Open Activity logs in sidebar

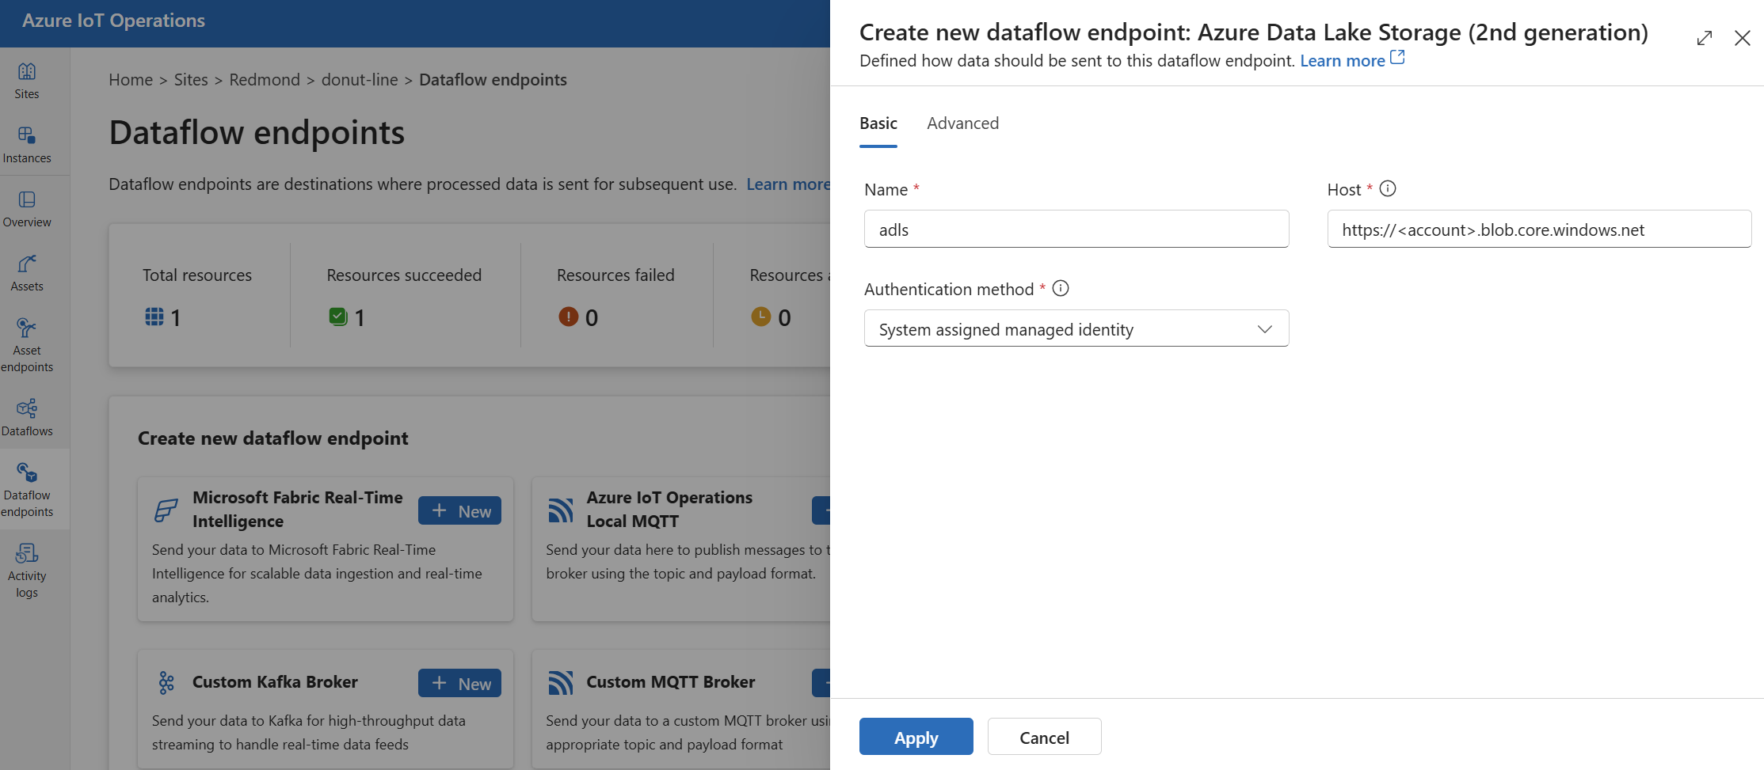pyautogui.click(x=27, y=571)
